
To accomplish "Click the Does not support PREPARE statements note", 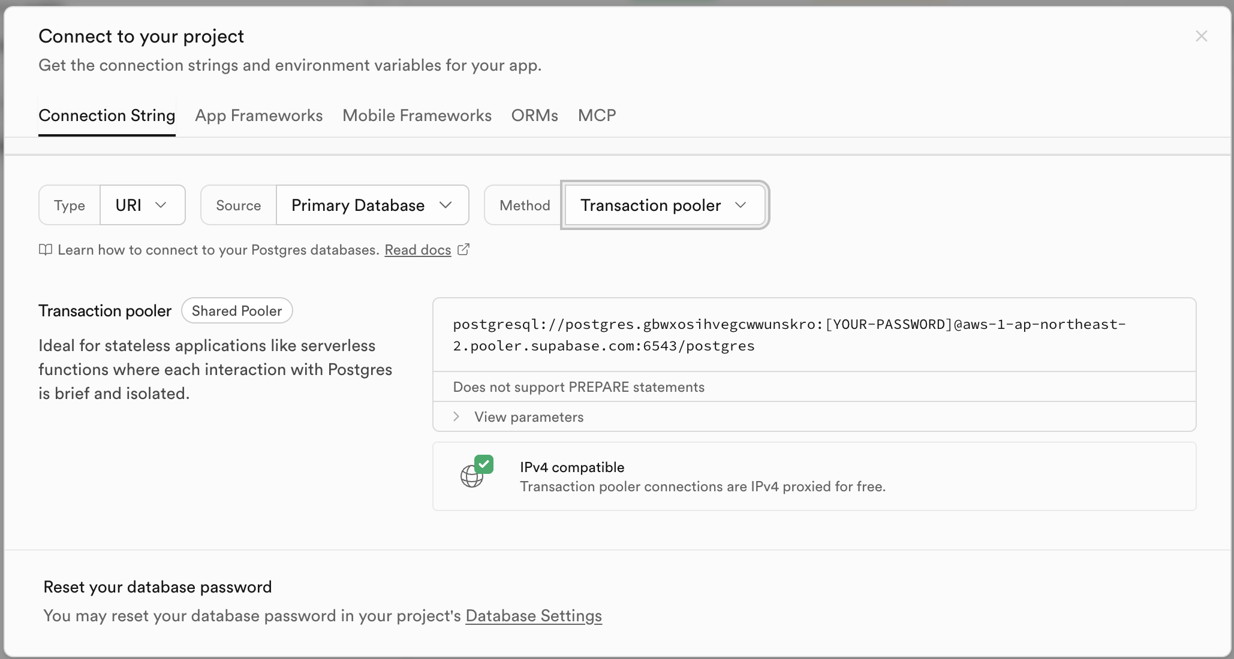I will [579, 387].
